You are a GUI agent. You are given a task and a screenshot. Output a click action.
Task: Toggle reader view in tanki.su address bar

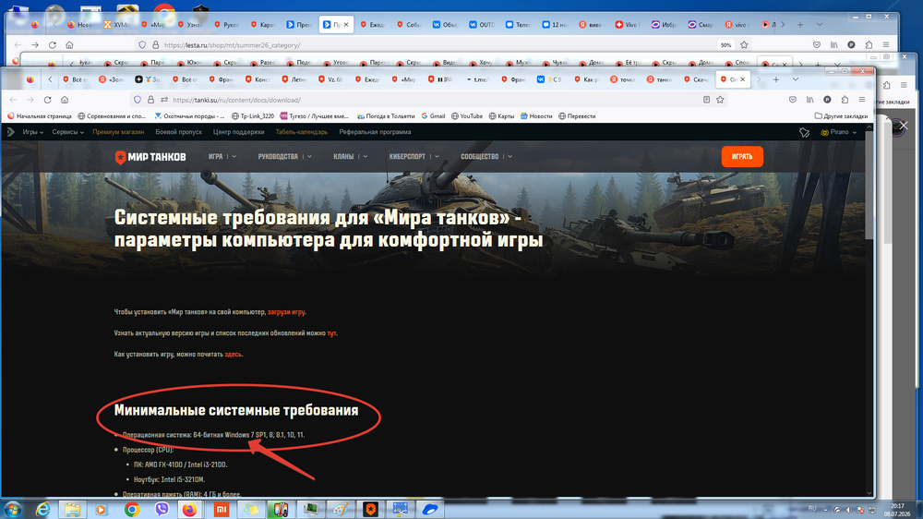(706, 100)
